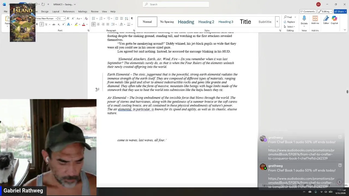The width and height of the screenshot is (349, 196).
Task: Click the Word application icon
Action: tap(4, 4)
